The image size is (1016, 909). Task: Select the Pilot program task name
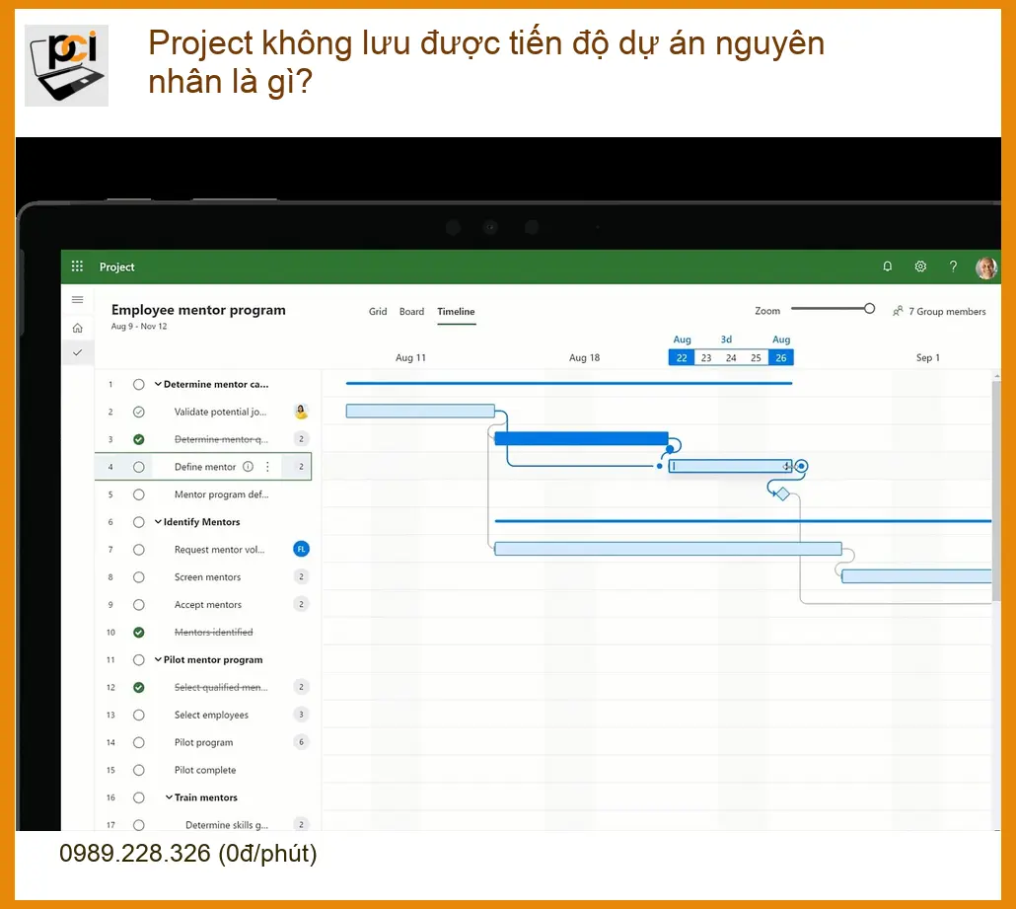[x=203, y=742]
